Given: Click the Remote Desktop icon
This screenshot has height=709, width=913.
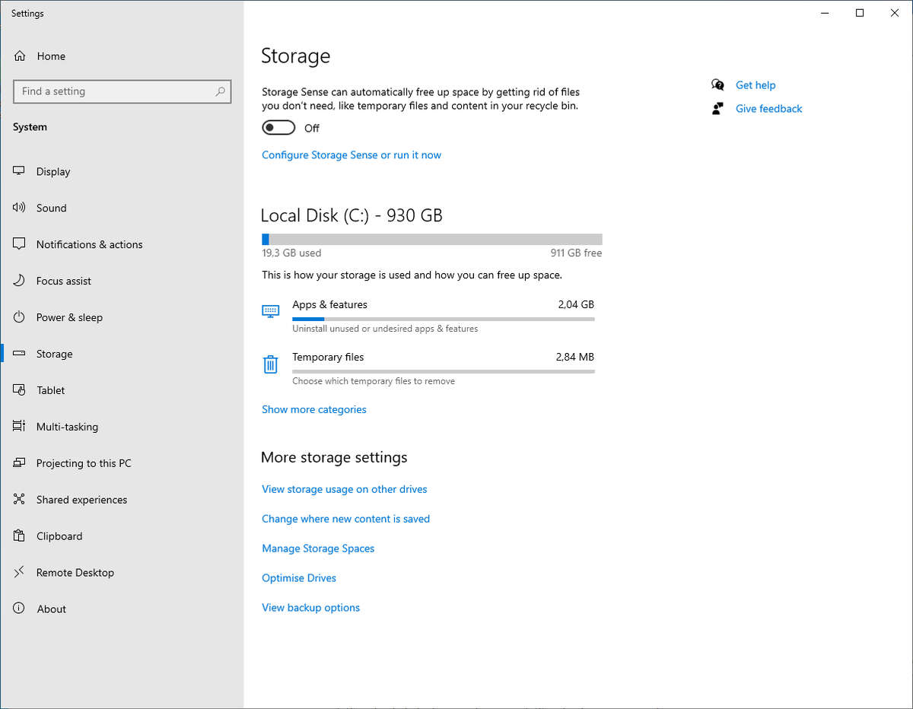Looking at the screenshot, I should 20,573.
